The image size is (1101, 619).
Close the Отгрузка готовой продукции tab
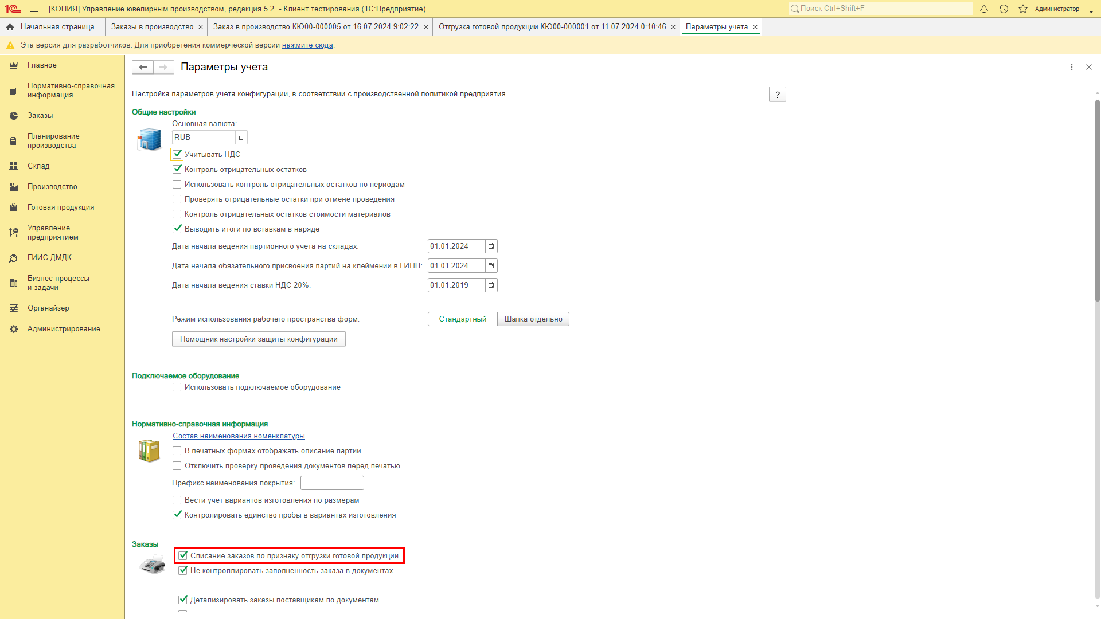coord(673,27)
